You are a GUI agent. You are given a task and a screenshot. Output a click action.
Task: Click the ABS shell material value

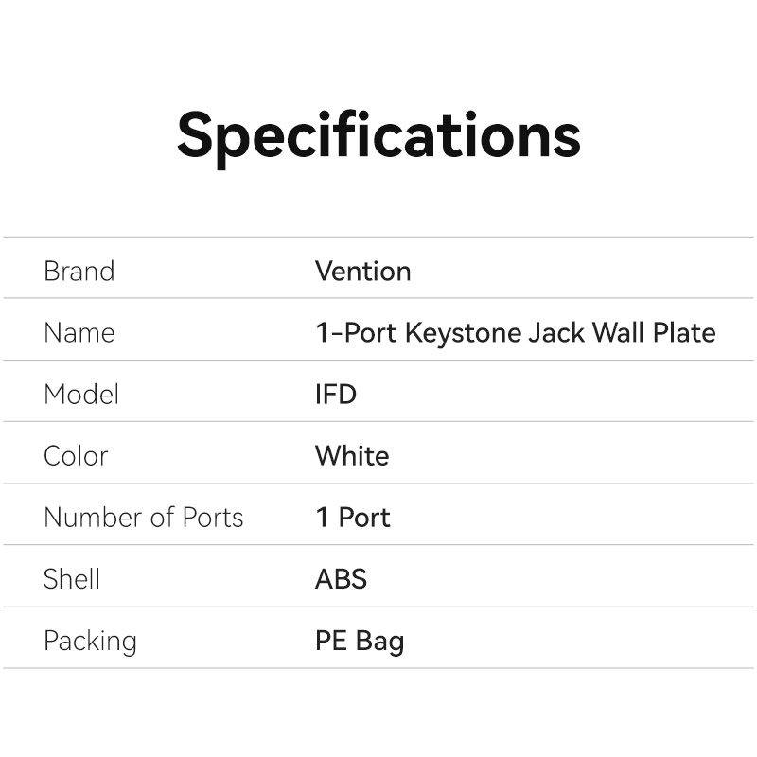pyautogui.click(x=341, y=579)
